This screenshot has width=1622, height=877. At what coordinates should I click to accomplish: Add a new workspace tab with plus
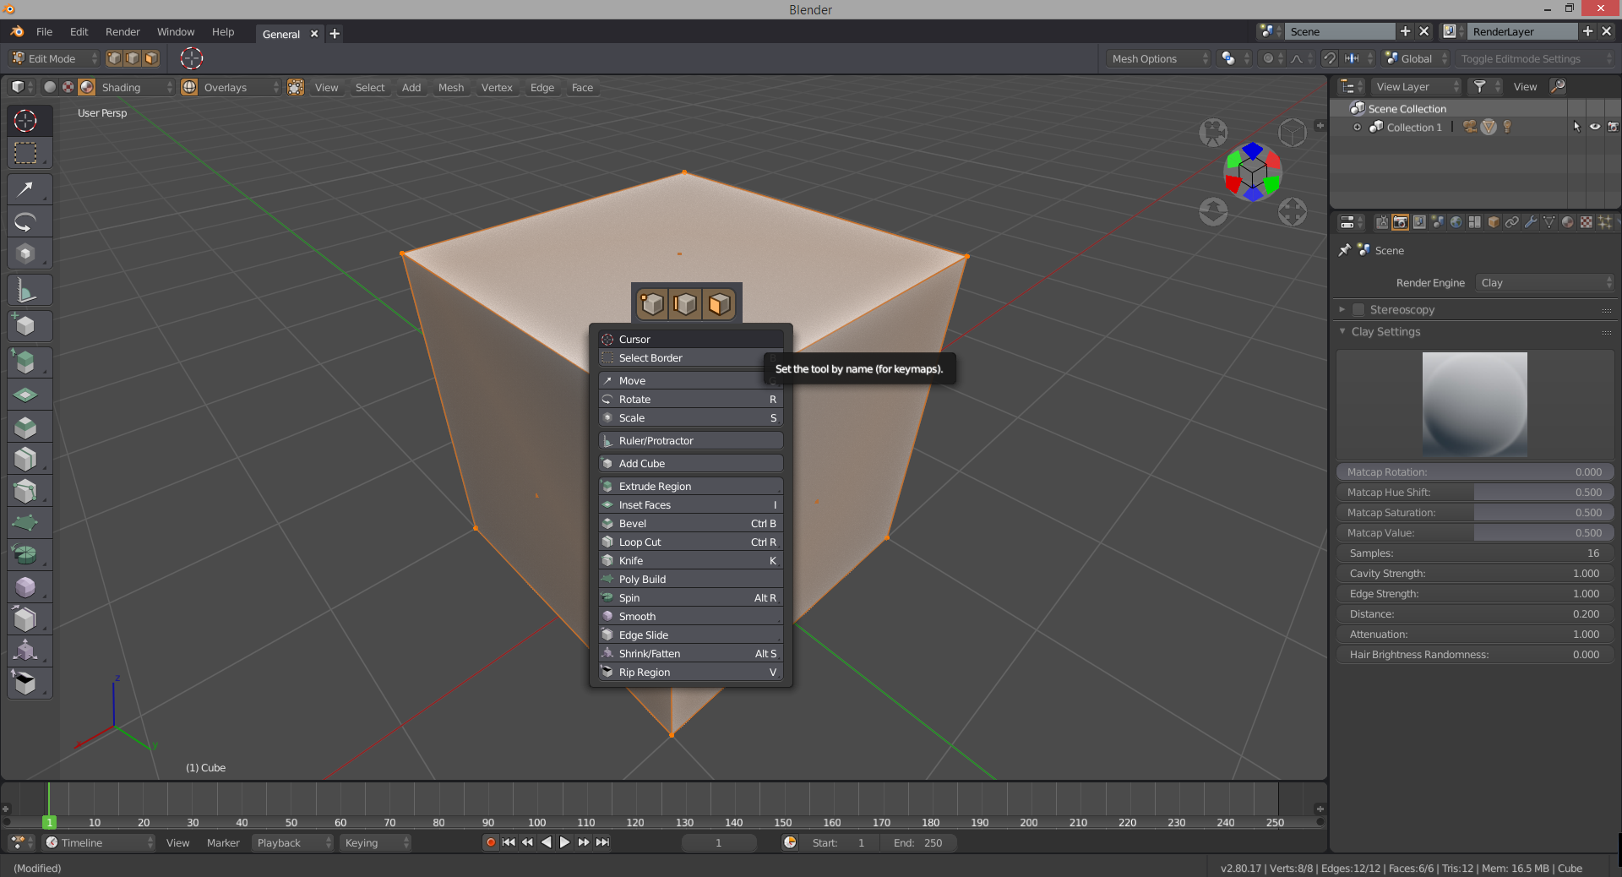pos(335,34)
